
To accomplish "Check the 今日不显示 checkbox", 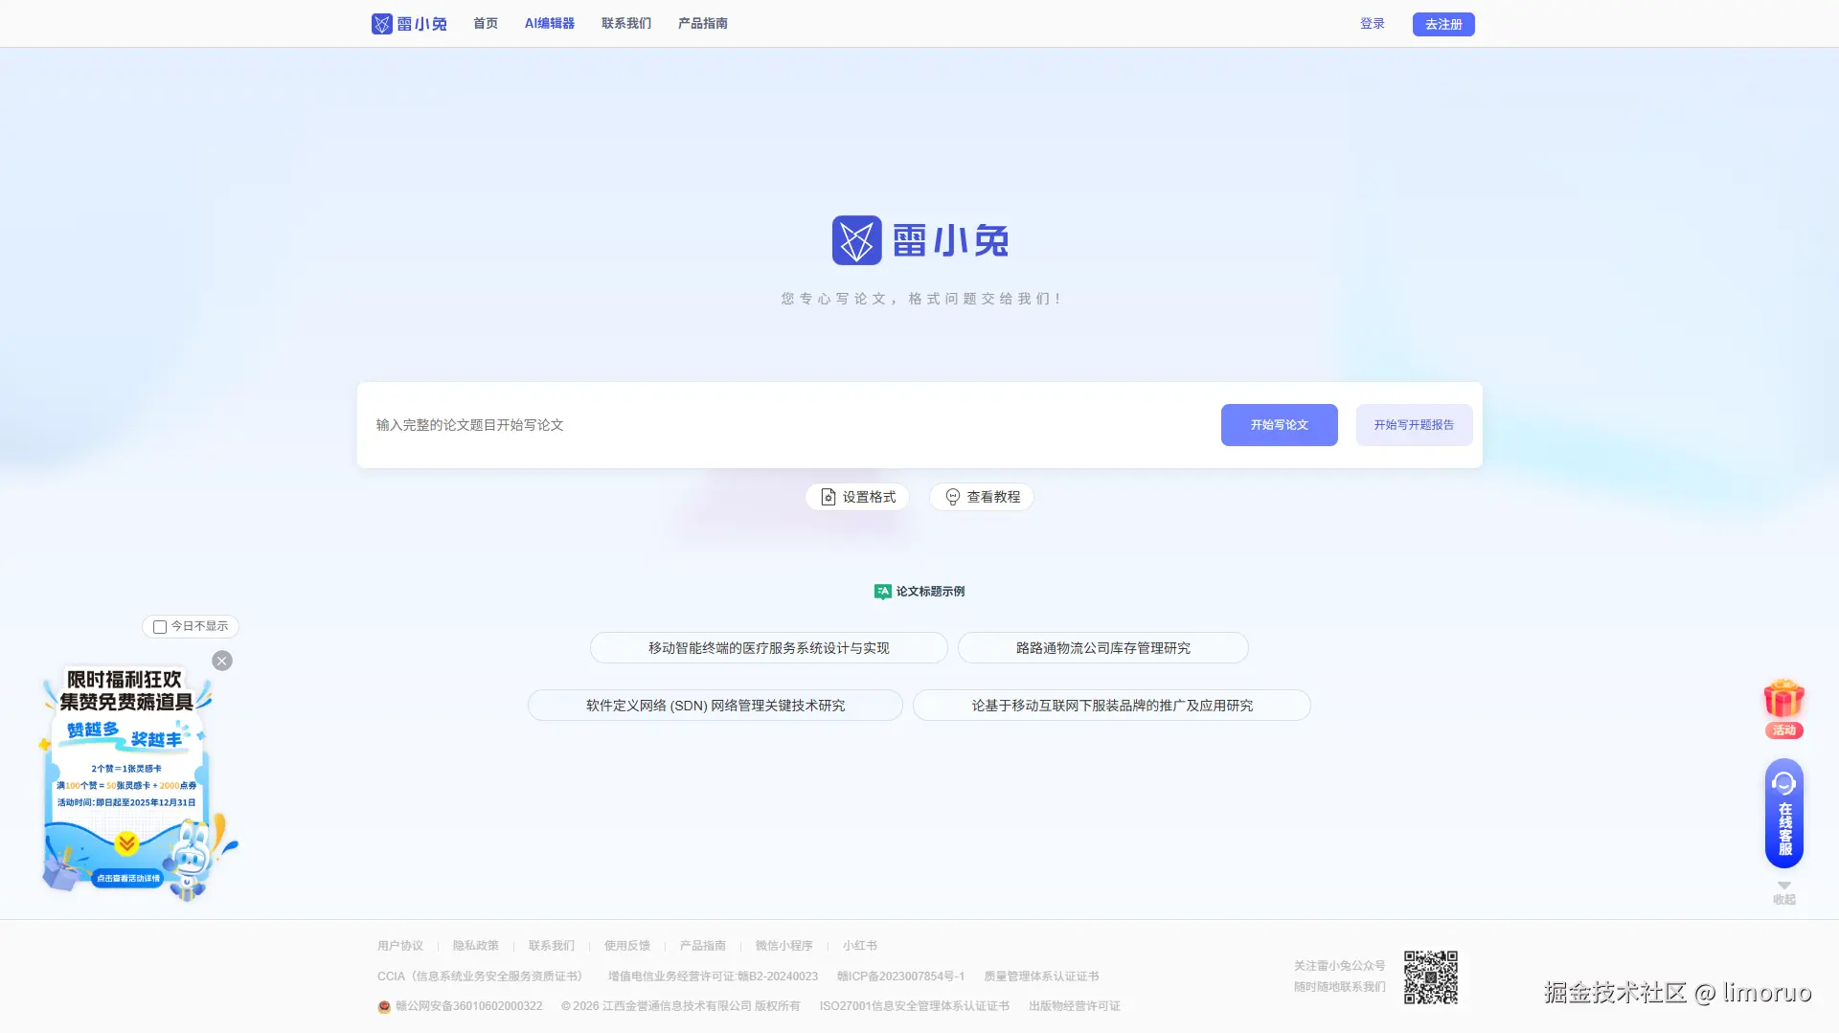I will click(159, 626).
